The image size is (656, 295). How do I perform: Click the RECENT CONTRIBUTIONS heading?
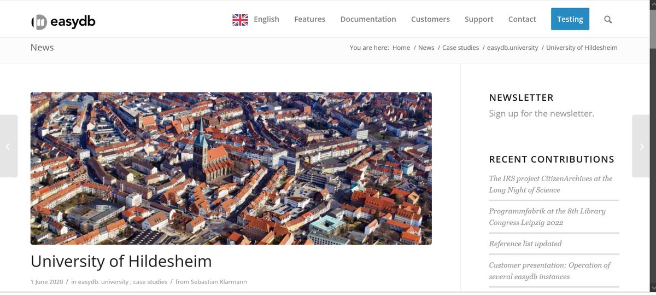click(552, 159)
